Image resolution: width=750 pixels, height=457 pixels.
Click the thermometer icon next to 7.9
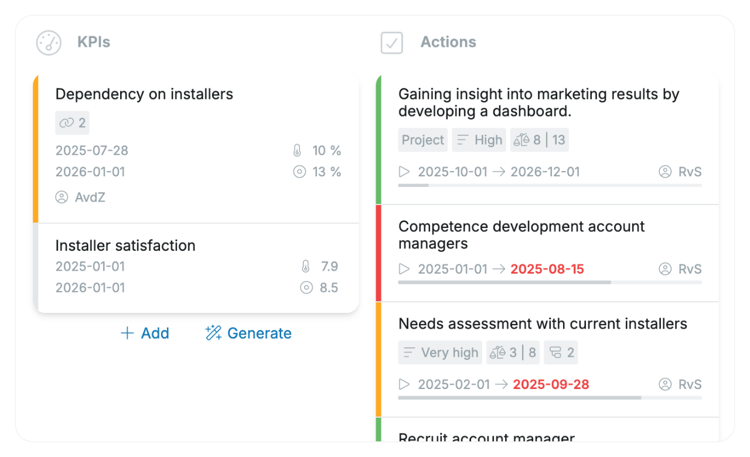[x=306, y=266]
